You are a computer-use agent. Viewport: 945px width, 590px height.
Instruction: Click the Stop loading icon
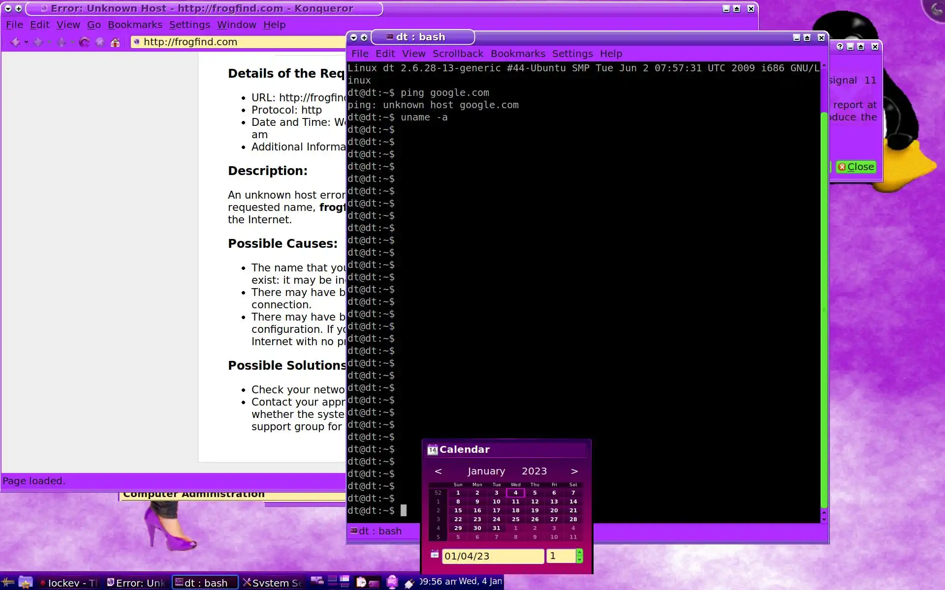(100, 42)
